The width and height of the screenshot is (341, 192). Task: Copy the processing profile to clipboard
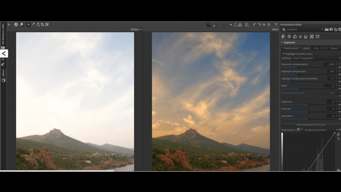[336, 29]
